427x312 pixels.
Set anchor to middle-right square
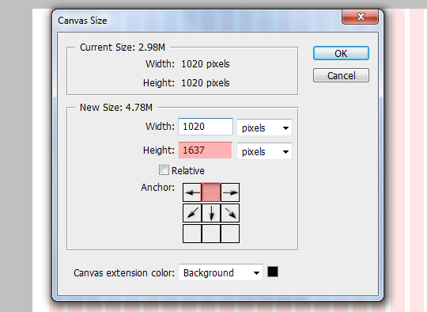tap(230, 213)
